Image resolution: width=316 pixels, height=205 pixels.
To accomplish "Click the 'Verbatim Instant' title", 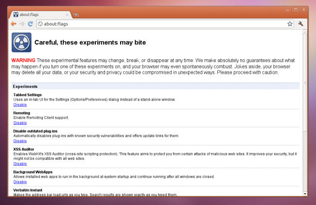I will (28, 190).
